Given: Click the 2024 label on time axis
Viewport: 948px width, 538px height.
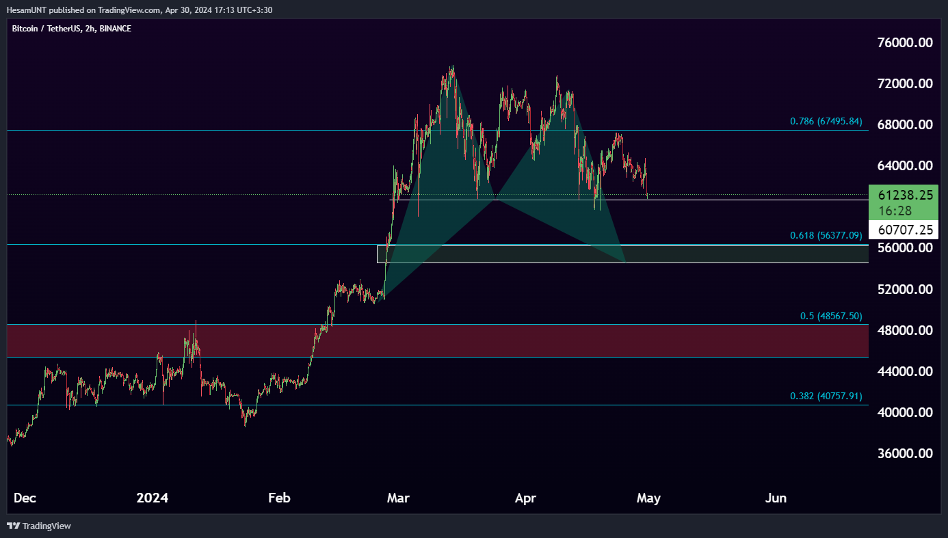Looking at the screenshot, I should [152, 498].
